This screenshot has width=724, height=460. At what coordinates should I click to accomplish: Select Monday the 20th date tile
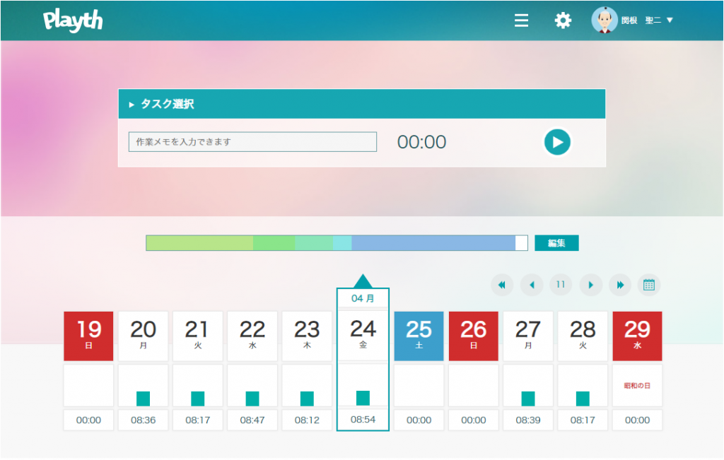point(143,336)
